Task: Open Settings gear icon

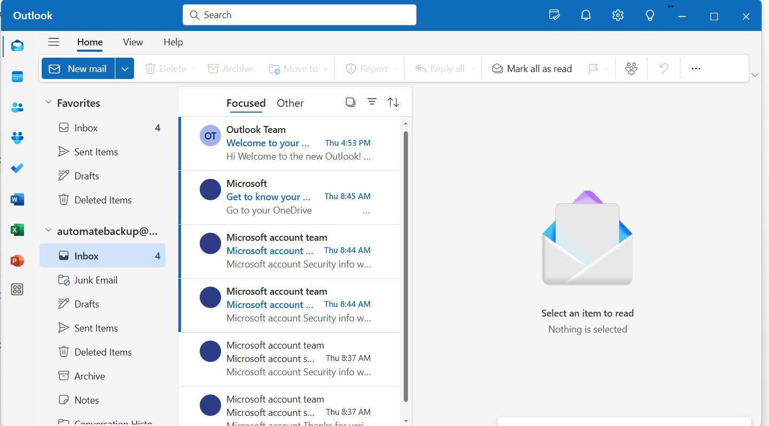Action: (618, 15)
